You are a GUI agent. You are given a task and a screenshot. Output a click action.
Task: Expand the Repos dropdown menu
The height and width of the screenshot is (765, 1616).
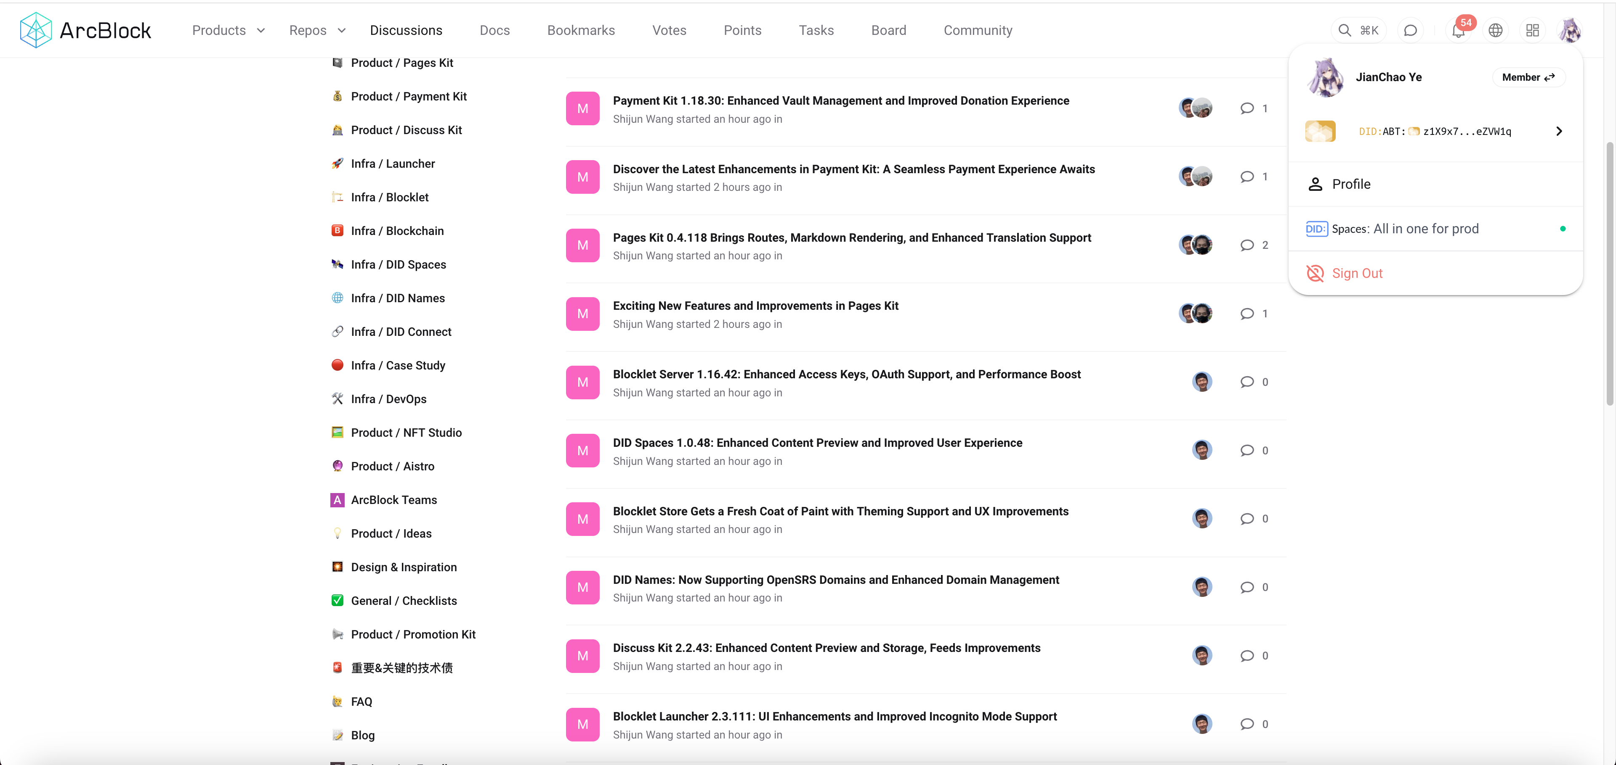pyautogui.click(x=317, y=30)
